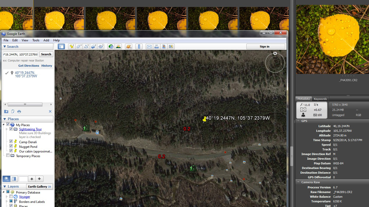Select the Add Image Overlay tool
Viewport: 369px width, 207px height.
[x=94, y=47]
